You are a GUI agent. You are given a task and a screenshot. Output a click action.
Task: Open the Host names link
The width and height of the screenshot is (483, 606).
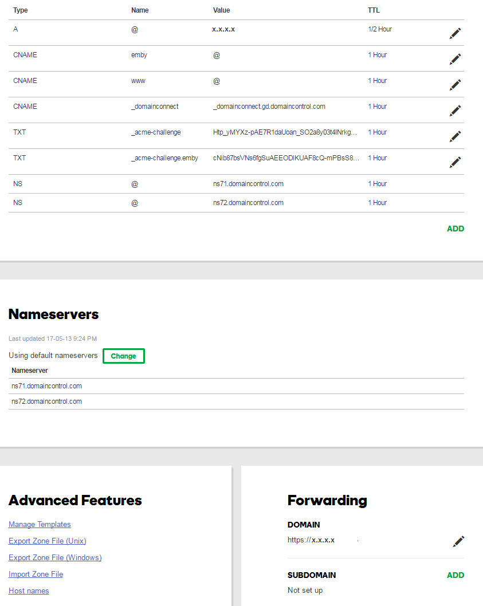tap(29, 591)
